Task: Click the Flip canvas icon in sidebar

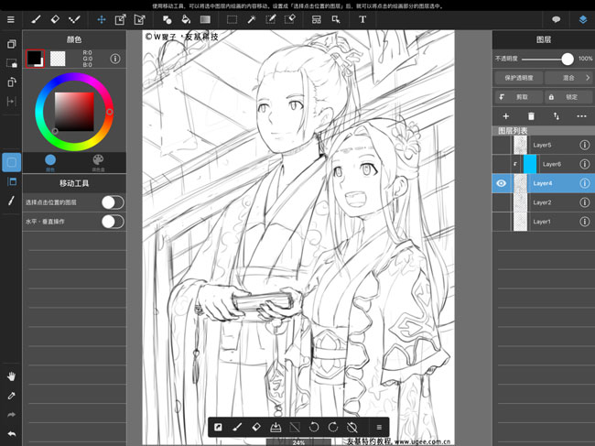Action: [x=11, y=102]
